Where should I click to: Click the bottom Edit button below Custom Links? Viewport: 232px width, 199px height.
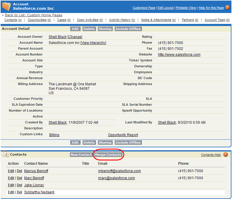point(75,142)
